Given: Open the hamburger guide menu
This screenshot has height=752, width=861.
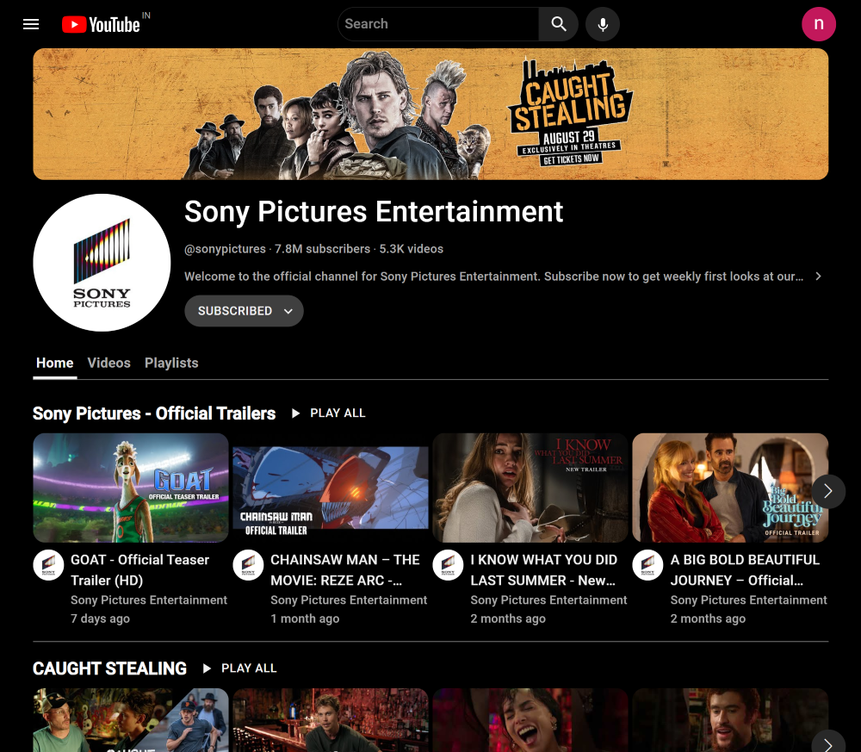Looking at the screenshot, I should click(x=31, y=24).
